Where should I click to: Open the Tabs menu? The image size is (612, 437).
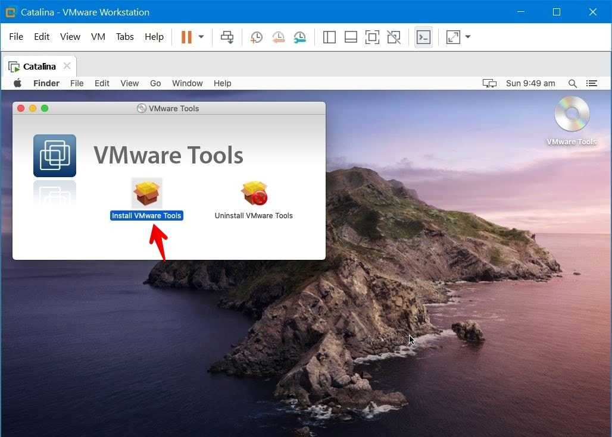tap(125, 37)
